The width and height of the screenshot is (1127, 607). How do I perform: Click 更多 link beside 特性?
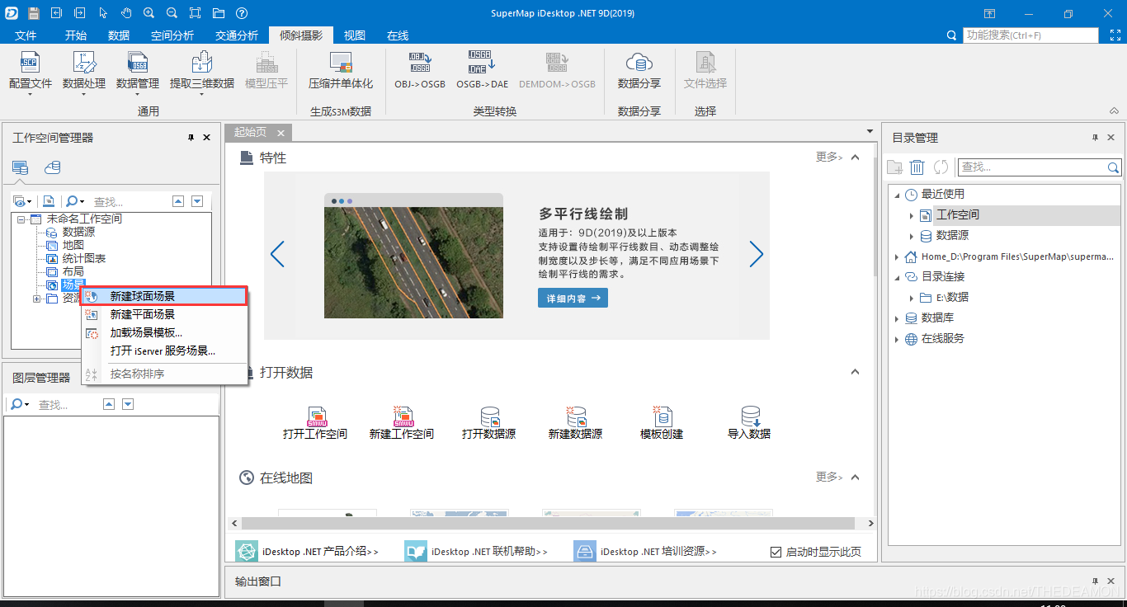coord(829,158)
